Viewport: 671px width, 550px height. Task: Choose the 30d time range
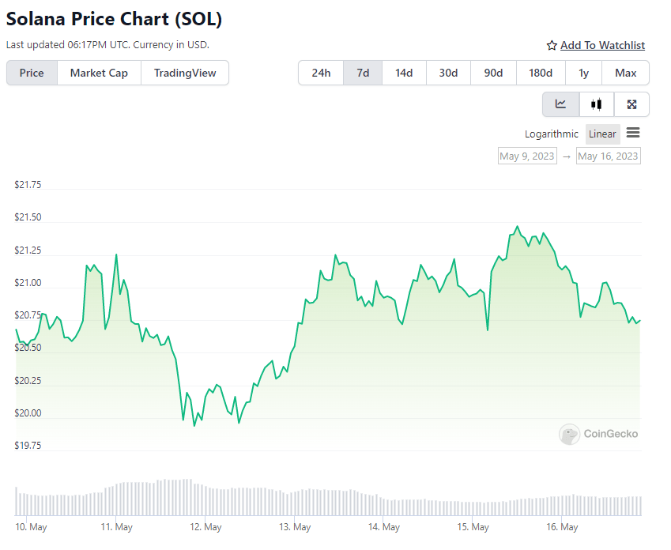(x=448, y=73)
